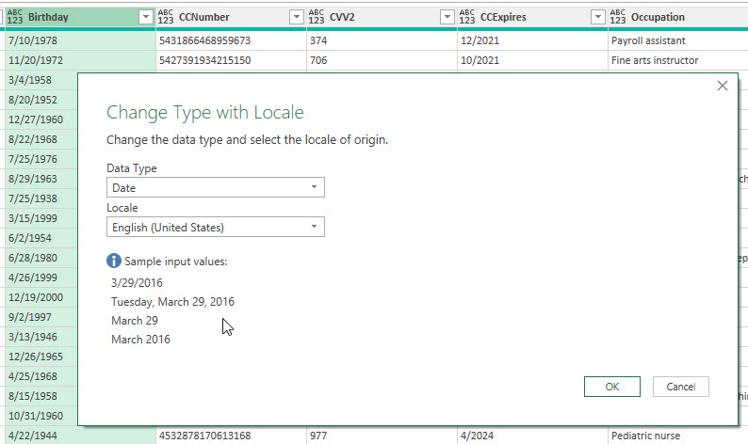Image resolution: width=748 pixels, height=444 pixels.
Task: Click the CVV2 column data type icon
Action: click(317, 17)
